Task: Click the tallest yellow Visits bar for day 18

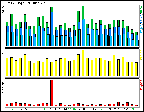Action: (83, 63)
